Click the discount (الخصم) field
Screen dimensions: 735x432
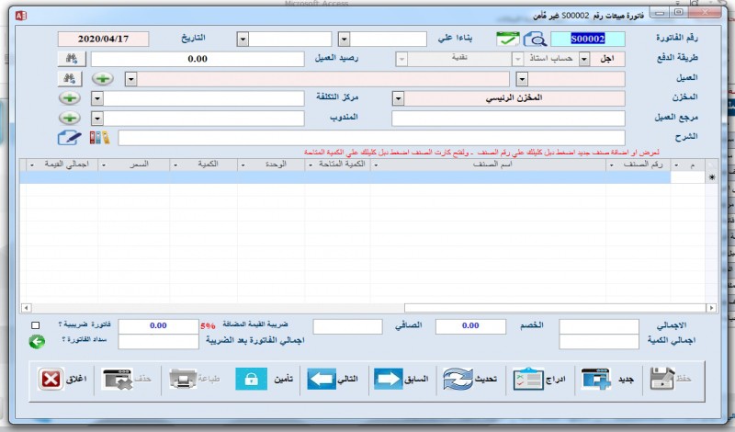470,326
